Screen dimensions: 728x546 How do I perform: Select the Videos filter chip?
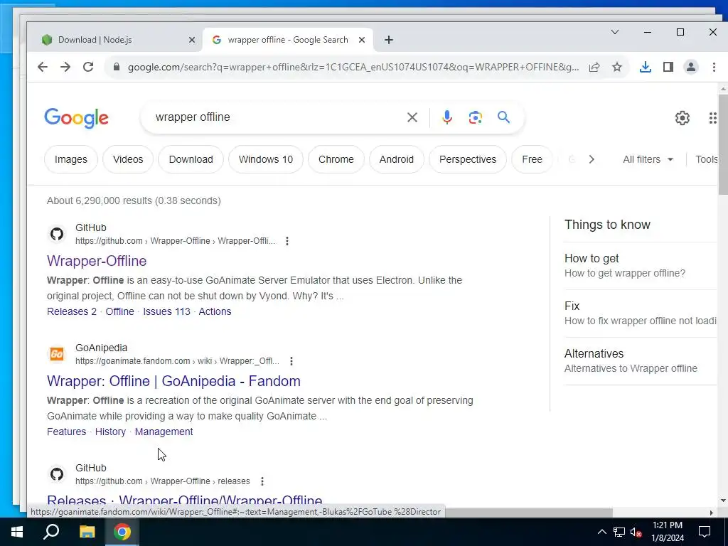point(128,159)
